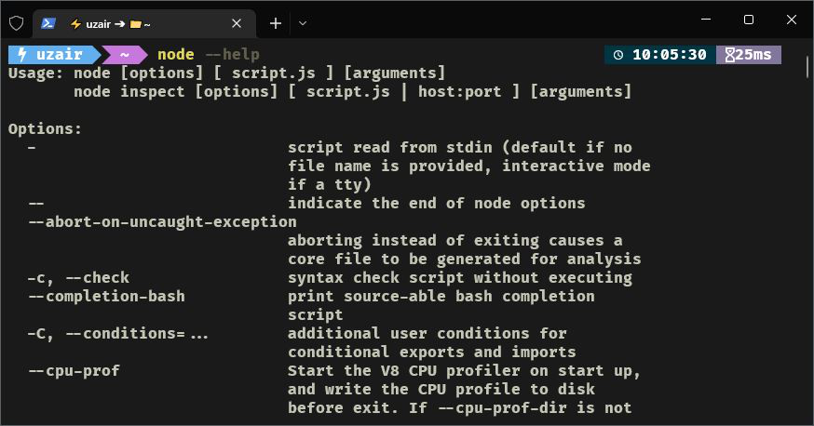Click the '-C, --conditions=...' option
The width and height of the screenshot is (814, 426).
pyautogui.click(x=118, y=334)
